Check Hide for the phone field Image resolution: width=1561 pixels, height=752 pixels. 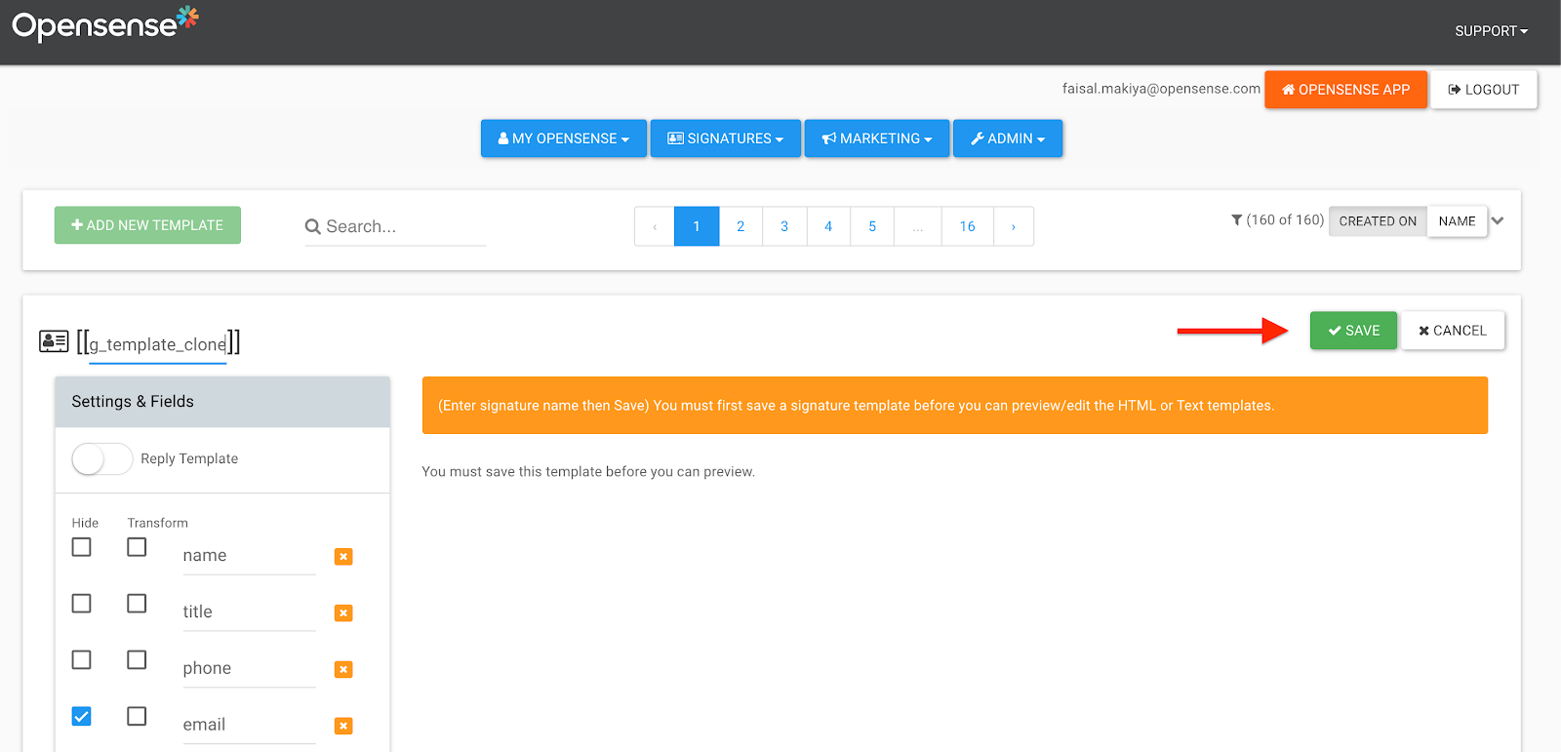pyautogui.click(x=82, y=660)
